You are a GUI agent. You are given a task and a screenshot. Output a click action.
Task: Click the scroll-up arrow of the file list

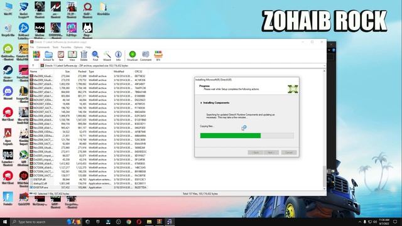(x=324, y=71)
